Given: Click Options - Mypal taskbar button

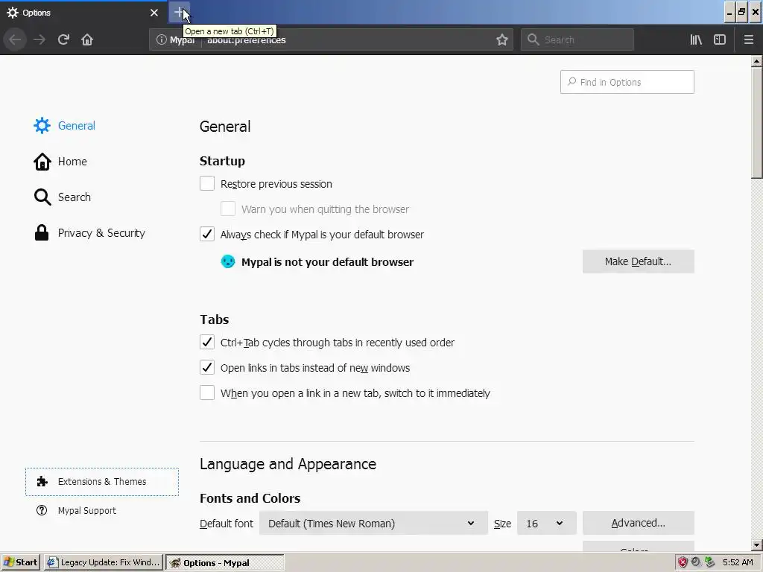Looking at the screenshot, I should pos(224,562).
